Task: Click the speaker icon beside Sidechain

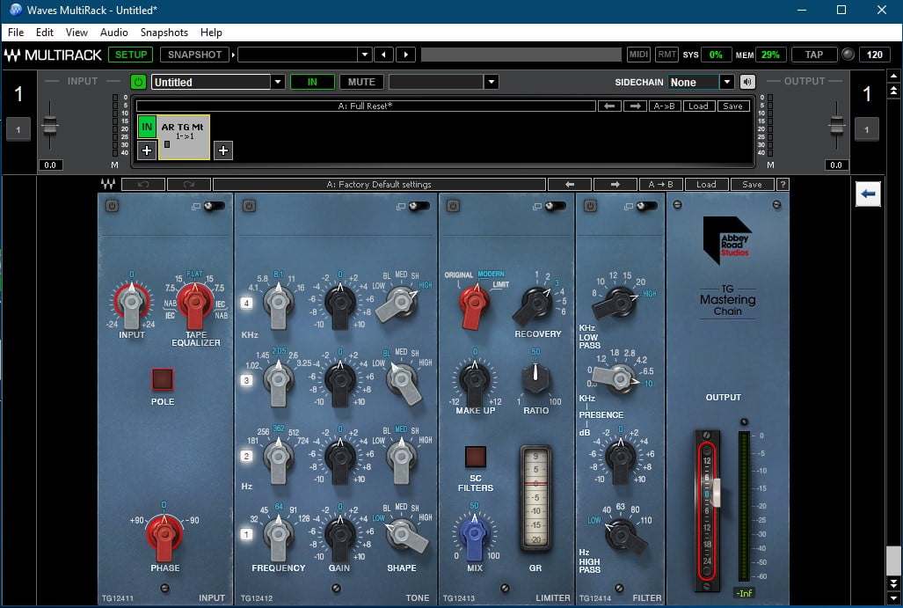Action: (747, 82)
